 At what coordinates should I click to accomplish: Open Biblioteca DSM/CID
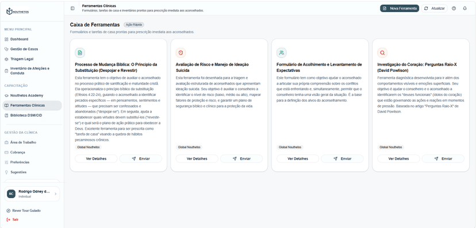[33, 115]
